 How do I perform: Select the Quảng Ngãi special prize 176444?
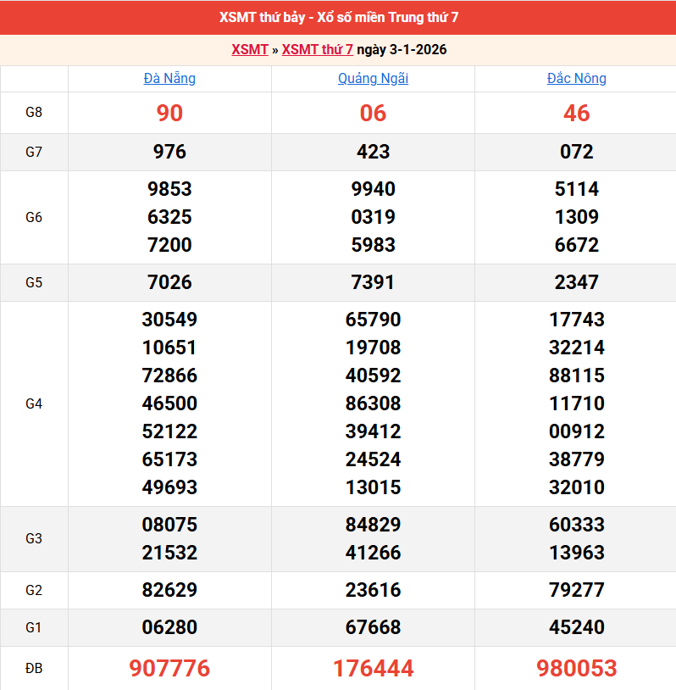tap(373, 669)
